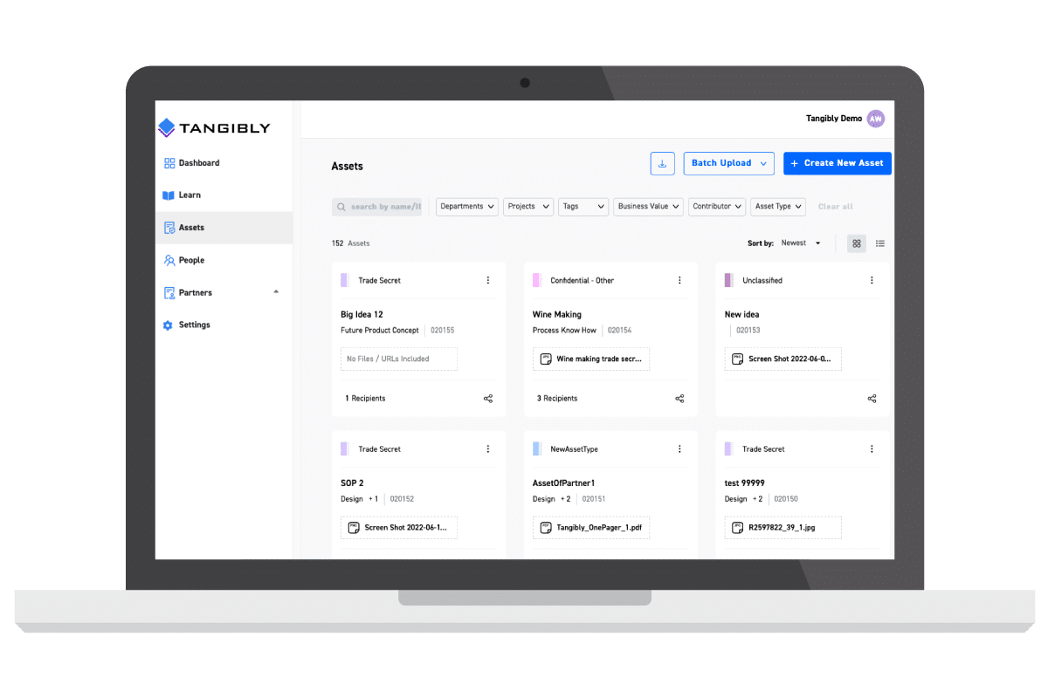This screenshot has height=698, width=1048.
Task: Click the Tangibly diamond logo
Action: [168, 127]
